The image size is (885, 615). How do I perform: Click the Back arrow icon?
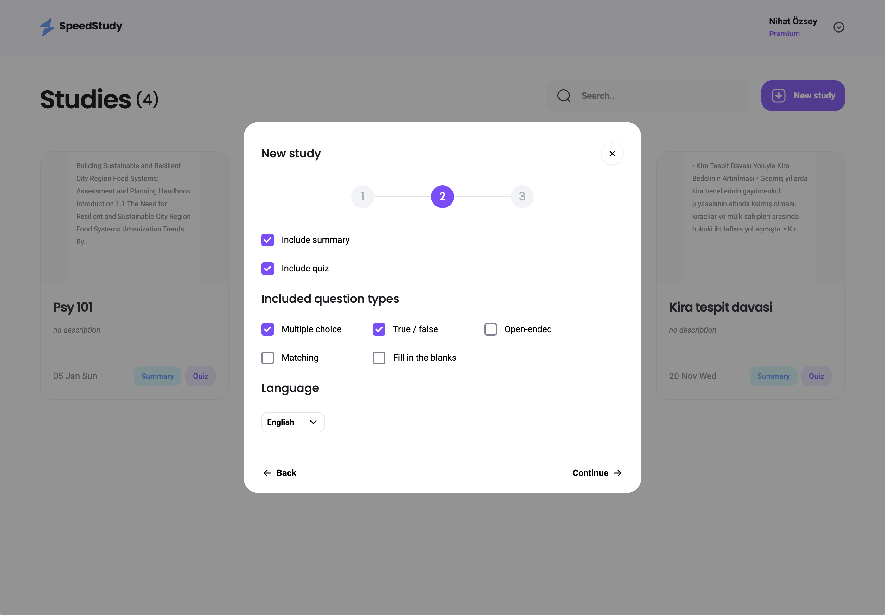(268, 473)
